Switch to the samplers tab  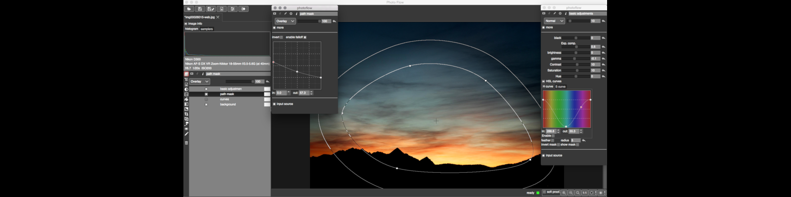pyautogui.click(x=207, y=29)
